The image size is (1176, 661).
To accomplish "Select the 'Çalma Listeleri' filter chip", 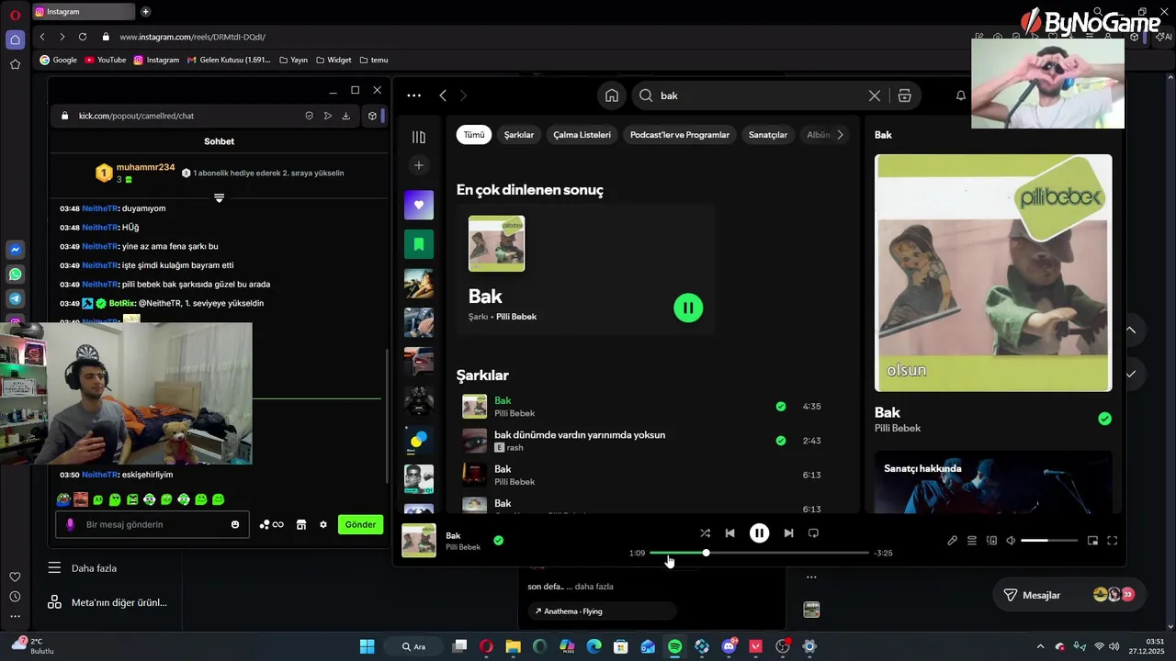I will pyautogui.click(x=582, y=135).
